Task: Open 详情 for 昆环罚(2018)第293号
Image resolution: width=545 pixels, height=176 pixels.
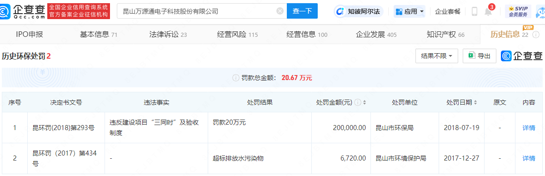Action: click(529, 128)
